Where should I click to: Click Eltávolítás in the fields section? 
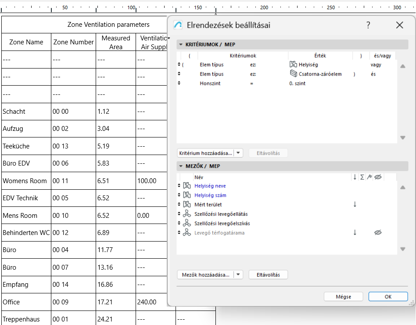tap(268, 274)
